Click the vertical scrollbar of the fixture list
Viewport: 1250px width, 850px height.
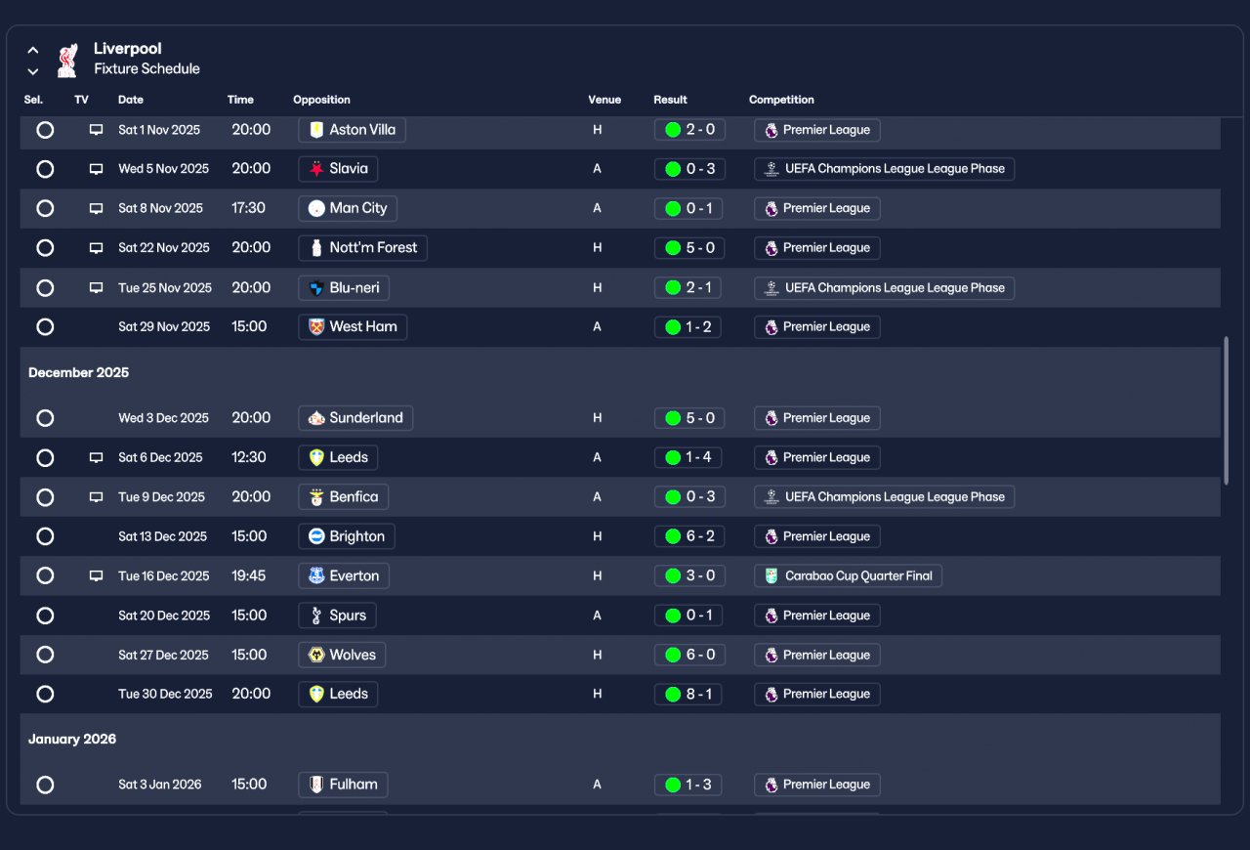1227,410
